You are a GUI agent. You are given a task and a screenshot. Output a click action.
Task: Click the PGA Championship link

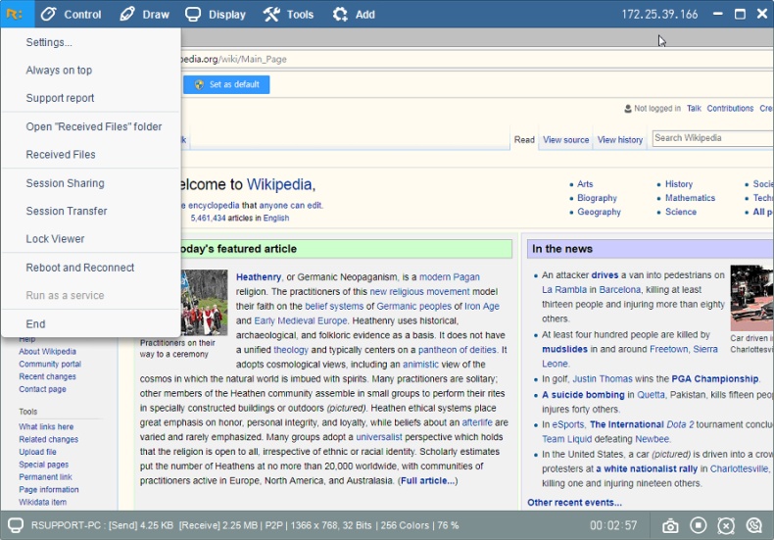715,378
